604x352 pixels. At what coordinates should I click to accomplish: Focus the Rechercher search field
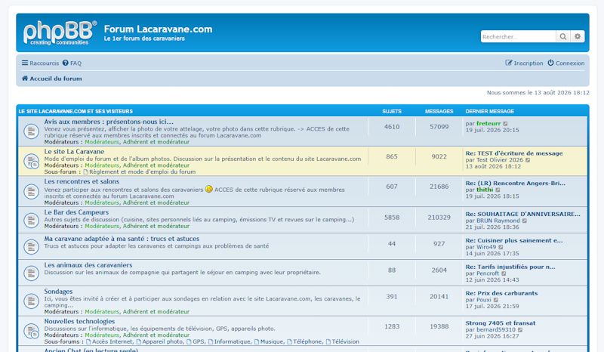(x=518, y=36)
